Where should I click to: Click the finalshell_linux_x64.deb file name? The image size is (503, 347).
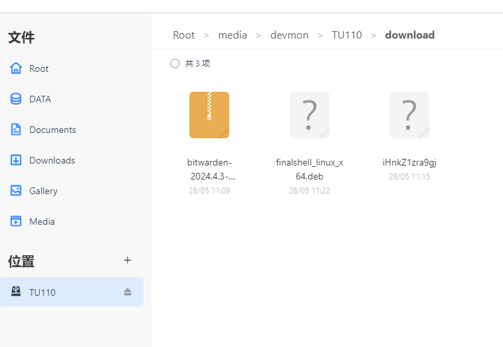(310, 169)
